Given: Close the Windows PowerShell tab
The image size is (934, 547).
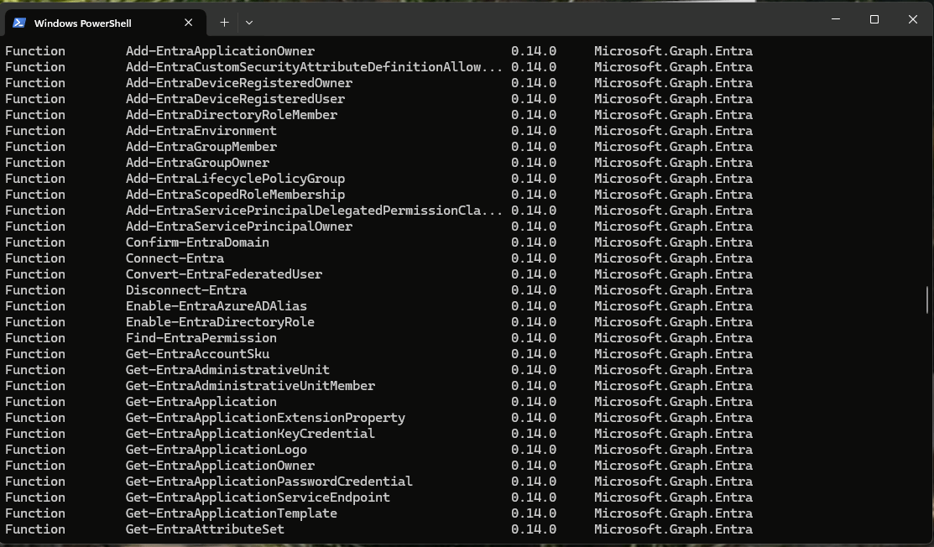Looking at the screenshot, I should 190,23.
